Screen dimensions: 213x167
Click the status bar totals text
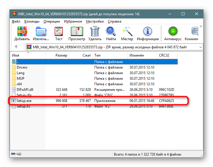click(147, 154)
